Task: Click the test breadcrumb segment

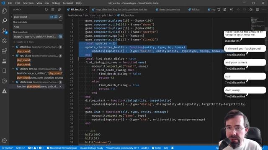Action: tap(111, 15)
